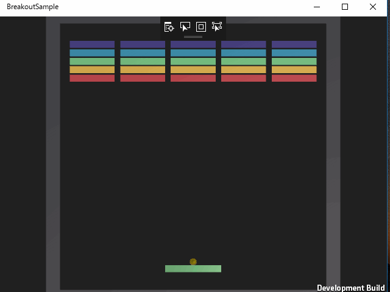Image resolution: width=390 pixels, height=292 pixels.
Task: Click the red brick in the leftmost column
Action: pos(92,78)
